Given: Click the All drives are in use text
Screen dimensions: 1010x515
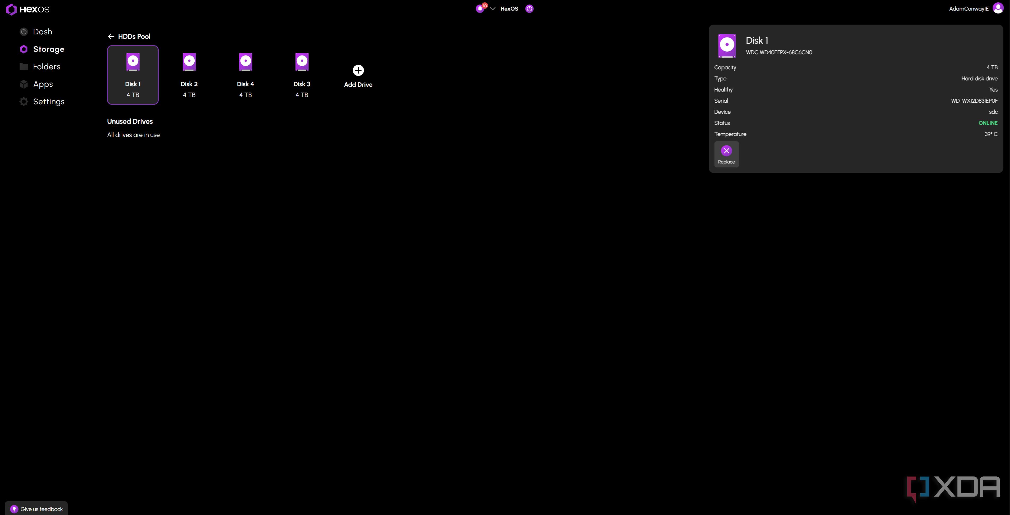Looking at the screenshot, I should [x=134, y=135].
